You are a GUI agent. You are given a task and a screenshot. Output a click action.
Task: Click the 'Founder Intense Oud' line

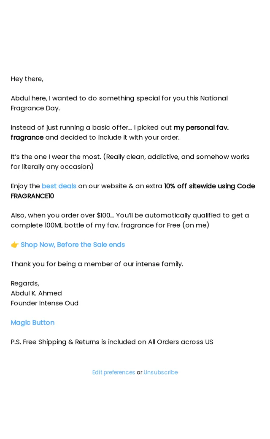pos(44,303)
